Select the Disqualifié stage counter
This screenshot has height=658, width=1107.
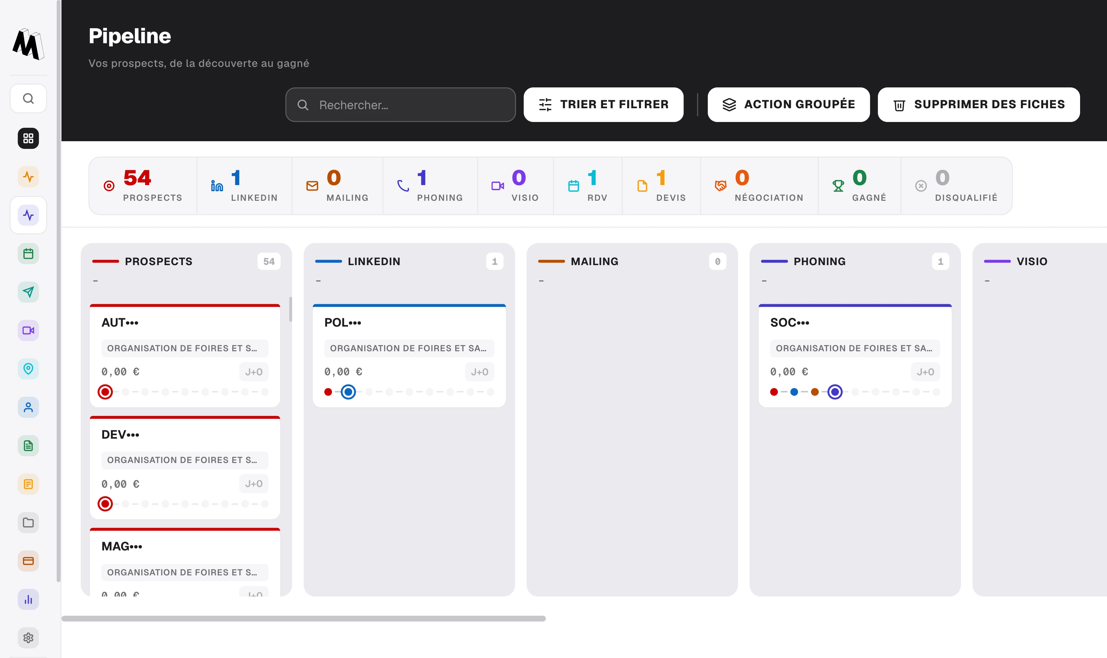pos(956,186)
